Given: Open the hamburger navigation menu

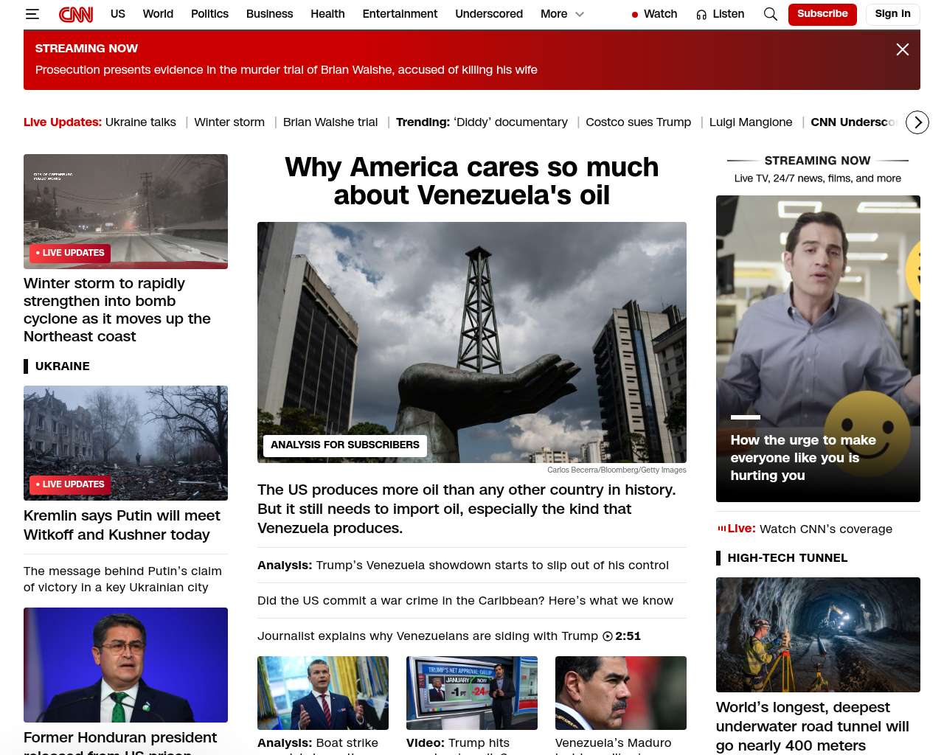Looking at the screenshot, I should pos(32,14).
